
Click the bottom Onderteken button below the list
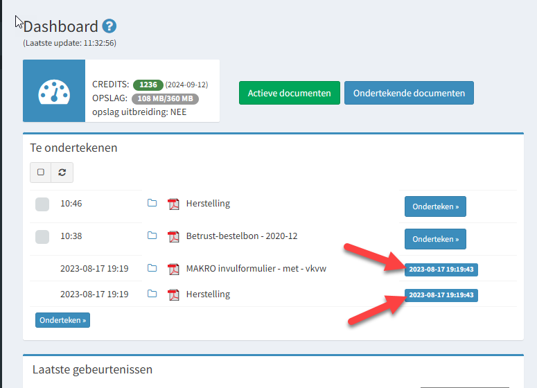pos(62,320)
